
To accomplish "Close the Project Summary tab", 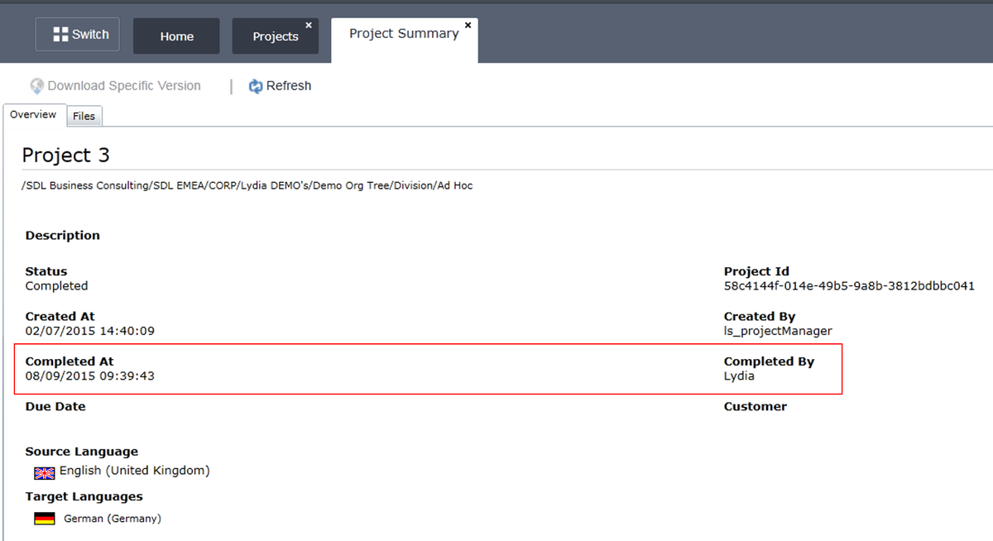I will [x=468, y=25].
